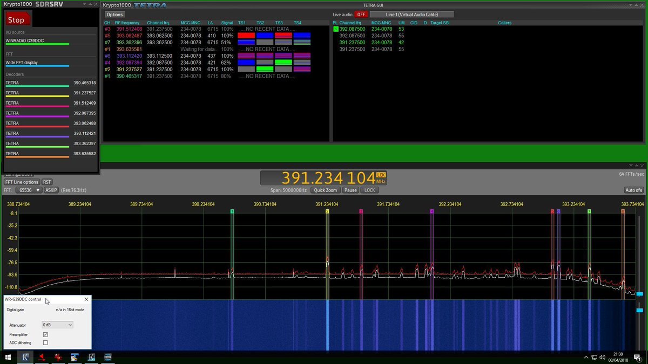The image size is (648, 364).
Task: Open the TETRA decoder taskbar icon
Action: (107, 357)
